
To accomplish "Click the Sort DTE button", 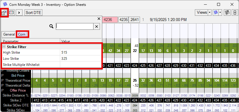I will coord(33,13).
